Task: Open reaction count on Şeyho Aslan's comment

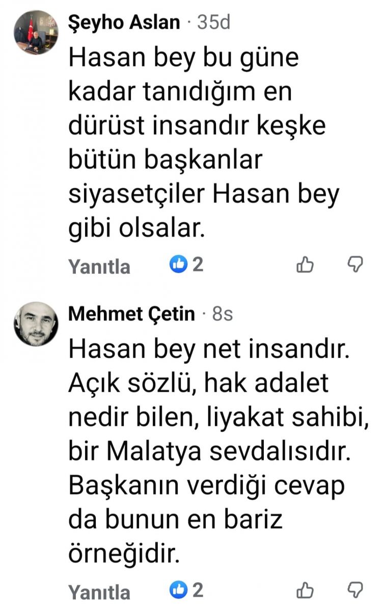Action: [198, 264]
